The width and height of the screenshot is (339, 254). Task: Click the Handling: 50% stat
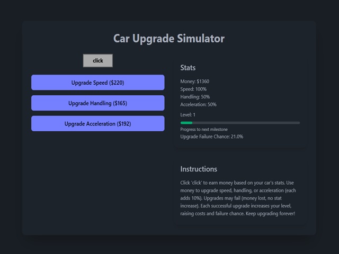coord(195,97)
